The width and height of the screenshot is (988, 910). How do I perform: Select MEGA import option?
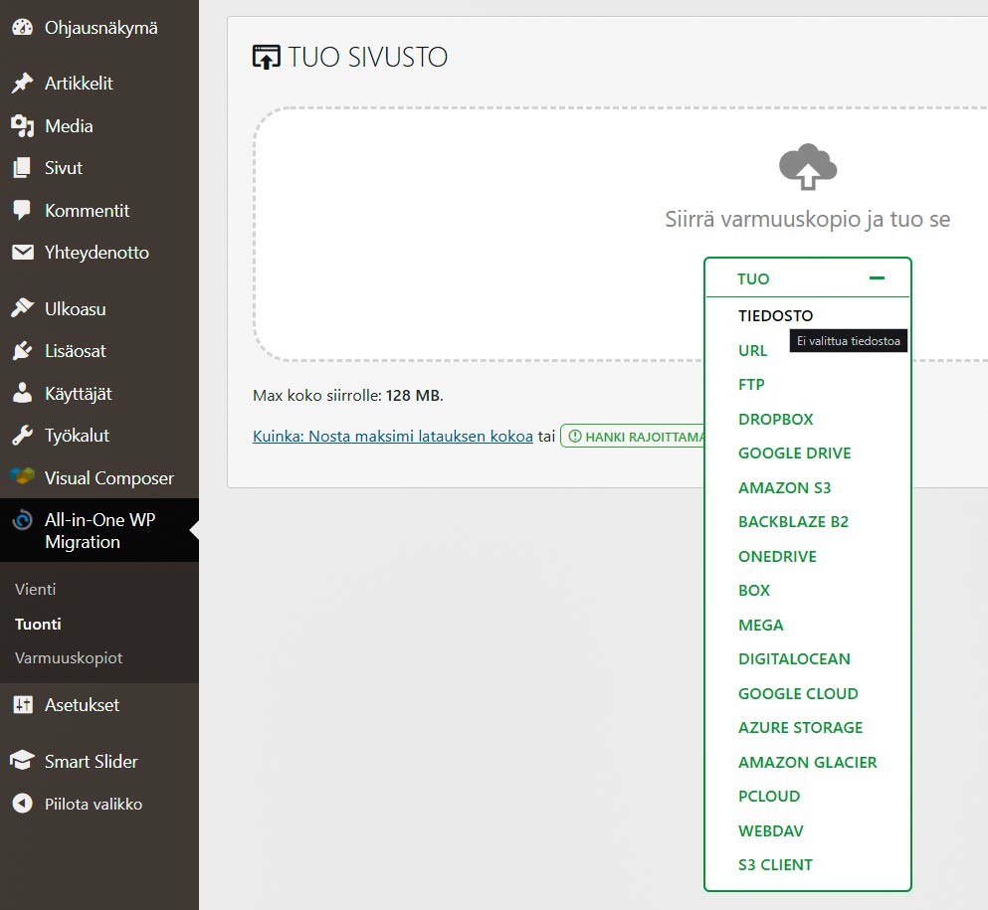(x=761, y=626)
